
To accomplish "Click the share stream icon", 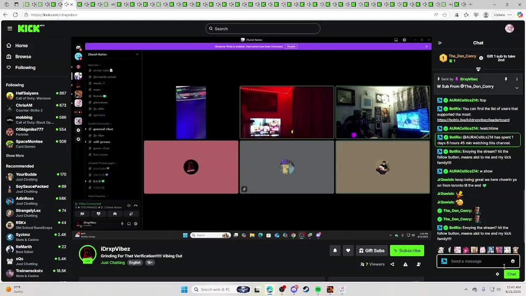I will click(x=392, y=264).
